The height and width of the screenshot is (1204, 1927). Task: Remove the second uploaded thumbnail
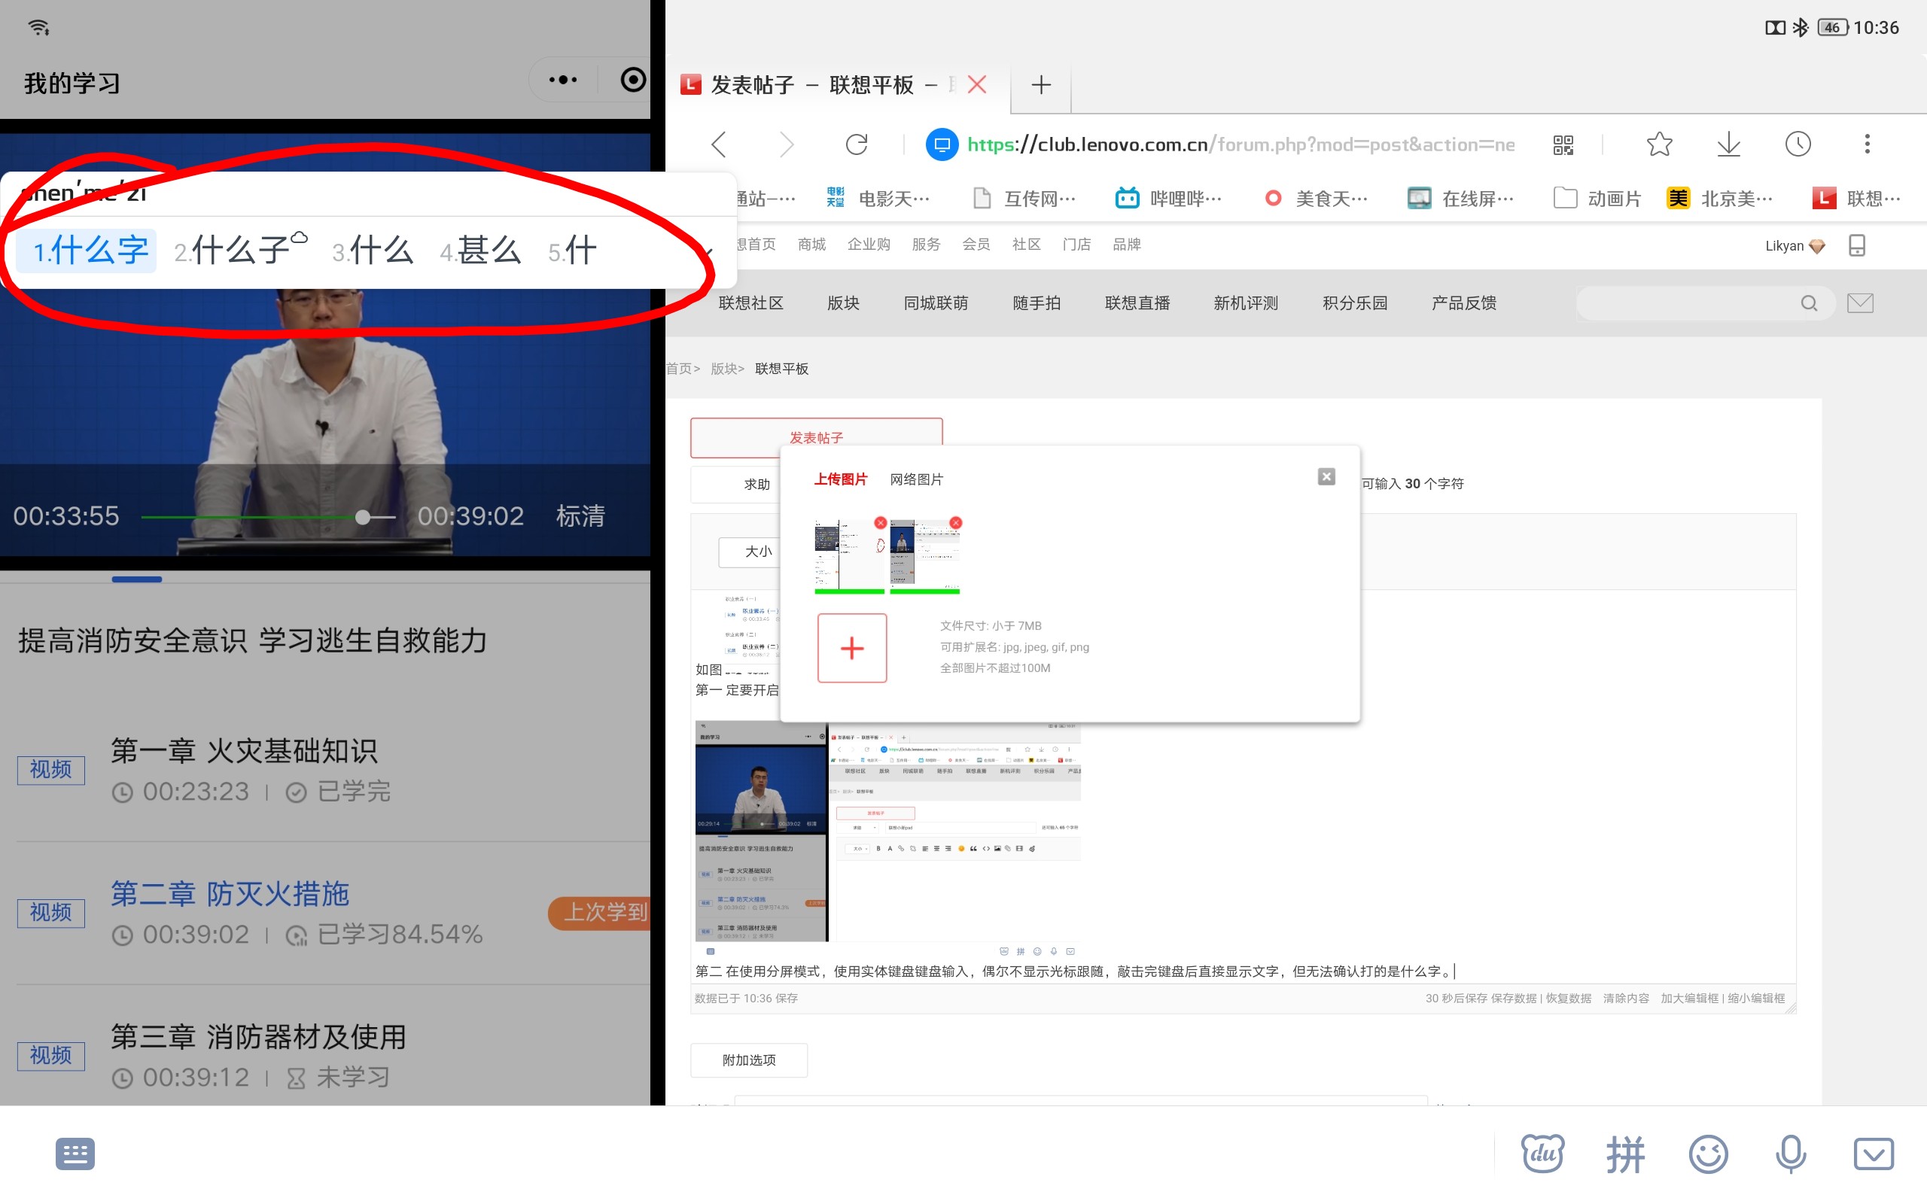coord(955,522)
